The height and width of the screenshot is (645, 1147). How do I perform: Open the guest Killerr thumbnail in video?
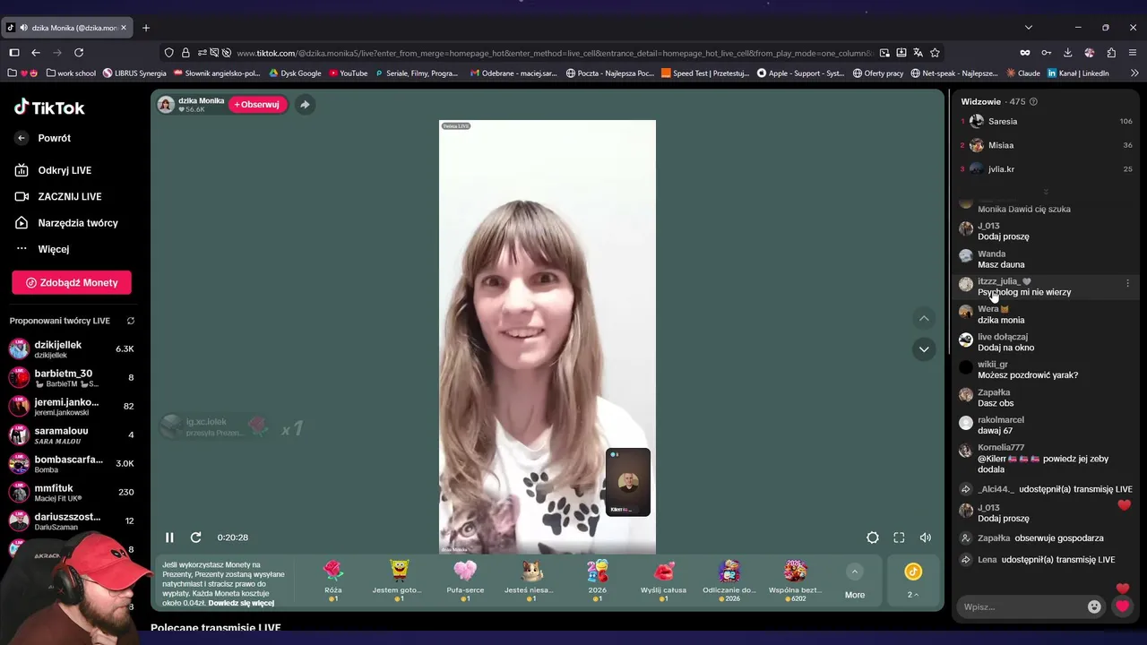(627, 482)
